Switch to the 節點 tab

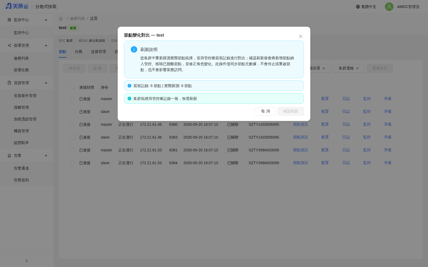point(63,52)
